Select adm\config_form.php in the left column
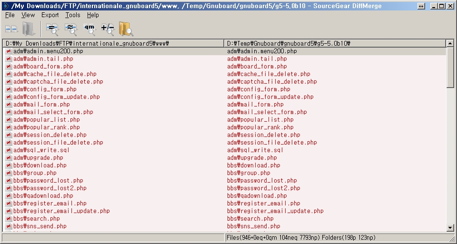 coord(45,89)
